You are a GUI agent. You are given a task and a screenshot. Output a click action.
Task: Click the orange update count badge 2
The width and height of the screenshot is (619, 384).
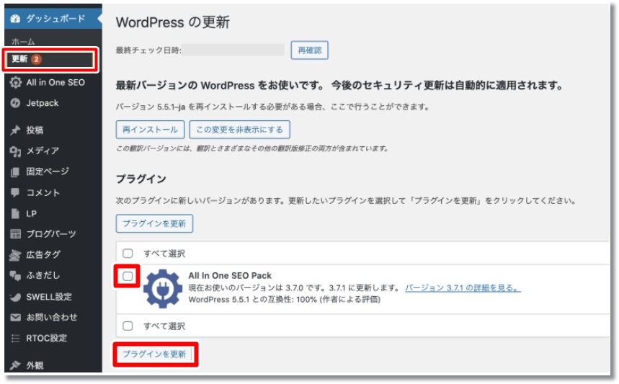tap(36, 59)
